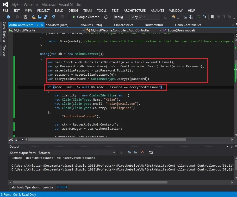Open the 100 % zoom level dropdown

pyautogui.click(x=16, y=140)
